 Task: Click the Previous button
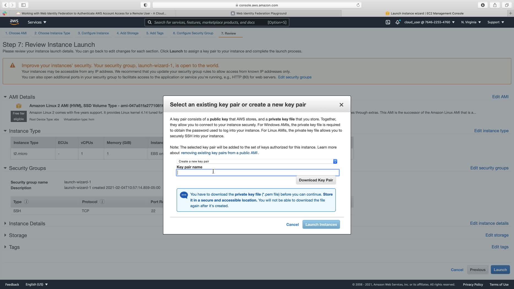point(478,270)
